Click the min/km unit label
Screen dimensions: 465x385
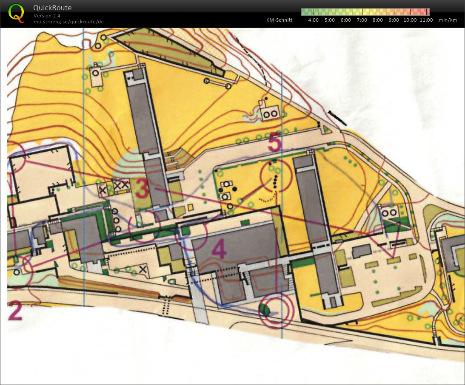click(x=448, y=20)
